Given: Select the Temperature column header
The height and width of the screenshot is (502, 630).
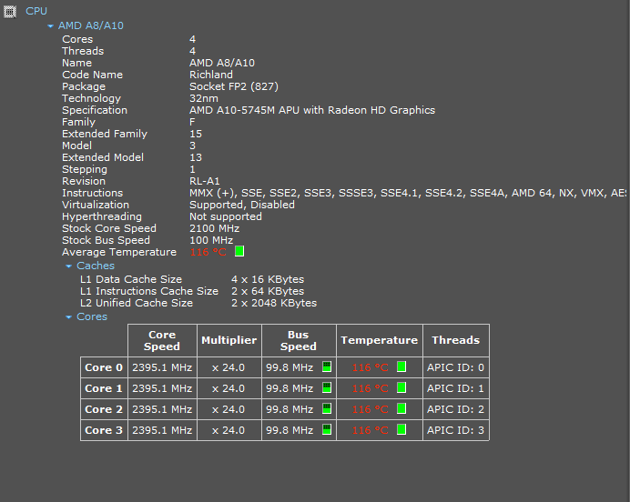Looking at the screenshot, I should pos(380,340).
